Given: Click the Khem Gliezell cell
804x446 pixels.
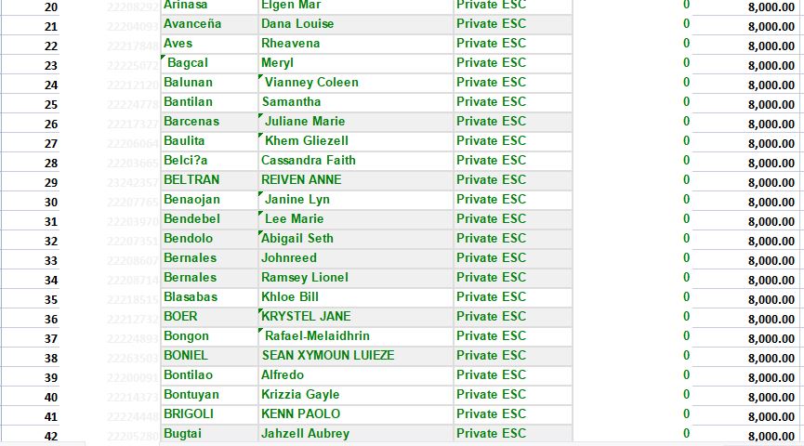Looking at the screenshot, I should point(307,141).
